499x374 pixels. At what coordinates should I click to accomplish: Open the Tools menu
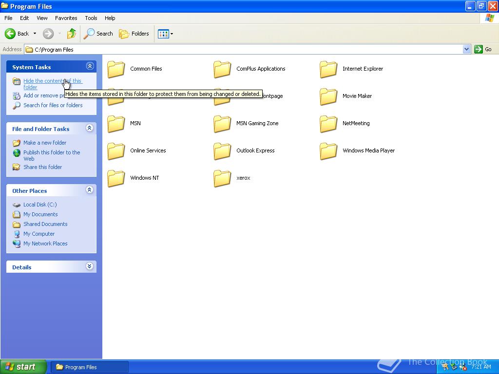coord(91,18)
